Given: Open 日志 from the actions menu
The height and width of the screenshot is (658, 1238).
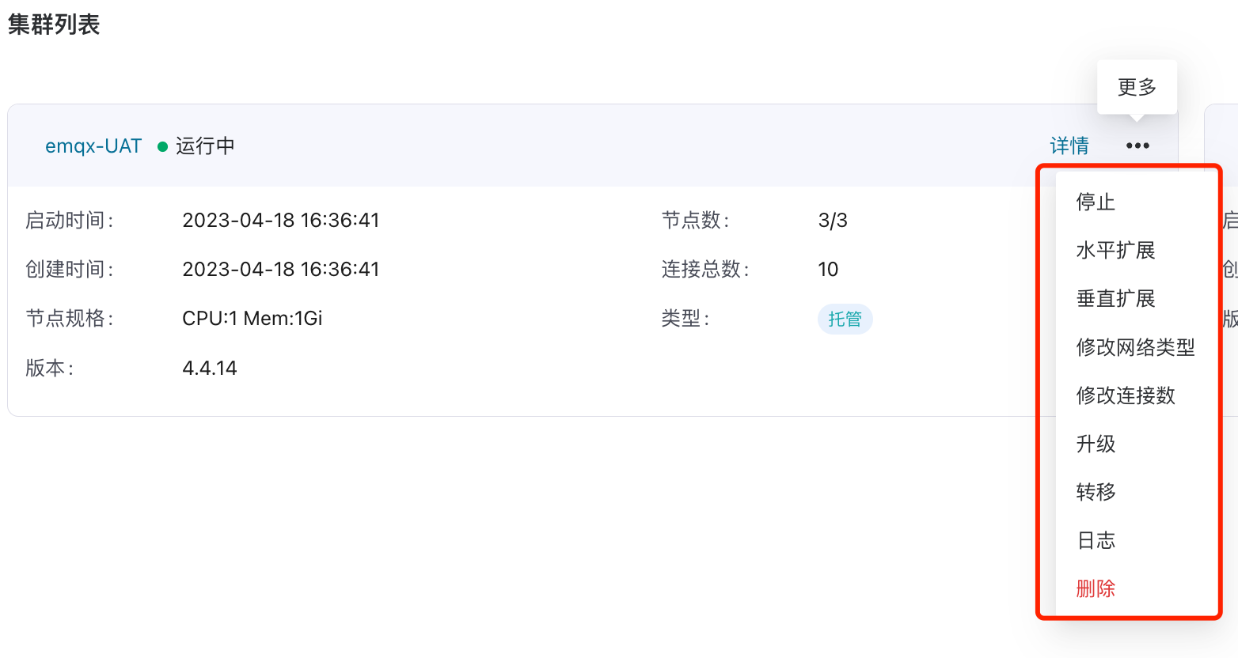Looking at the screenshot, I should pos(1096,540).
